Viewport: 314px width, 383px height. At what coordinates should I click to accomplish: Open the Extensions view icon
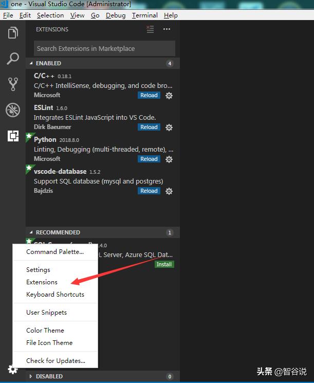pyautogui.click(x=13, y=136)
